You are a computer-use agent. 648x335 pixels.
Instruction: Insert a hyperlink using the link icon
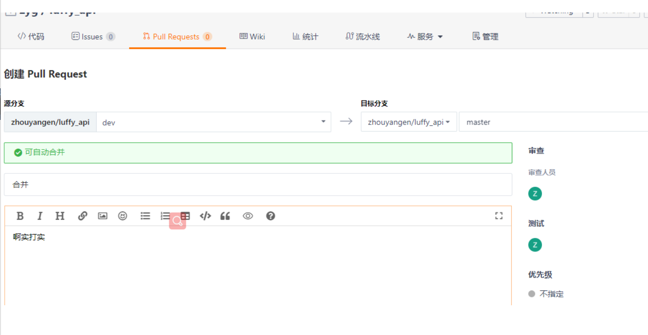pyautogui.click(x=83, y=216)
